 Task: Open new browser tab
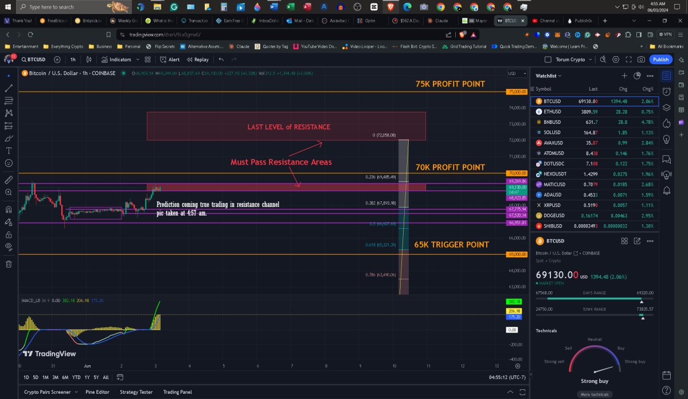click(x=604, y=21)
